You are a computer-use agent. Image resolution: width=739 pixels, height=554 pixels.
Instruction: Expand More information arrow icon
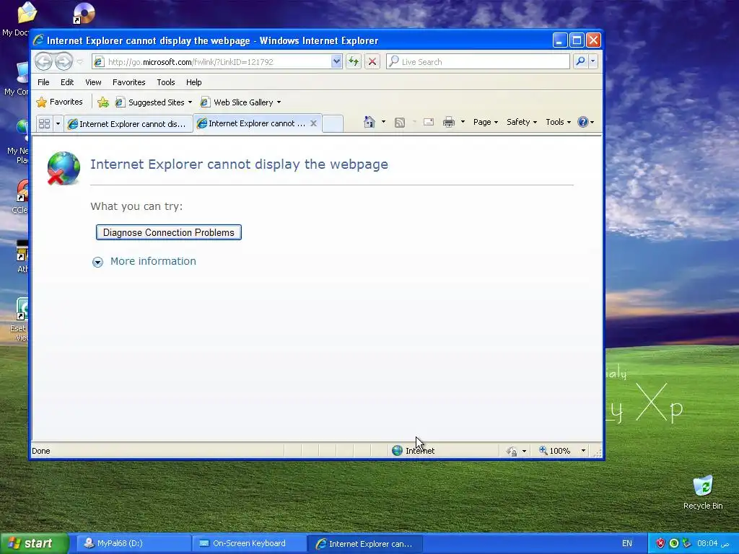pyautogui.click(x=97, y=262)
